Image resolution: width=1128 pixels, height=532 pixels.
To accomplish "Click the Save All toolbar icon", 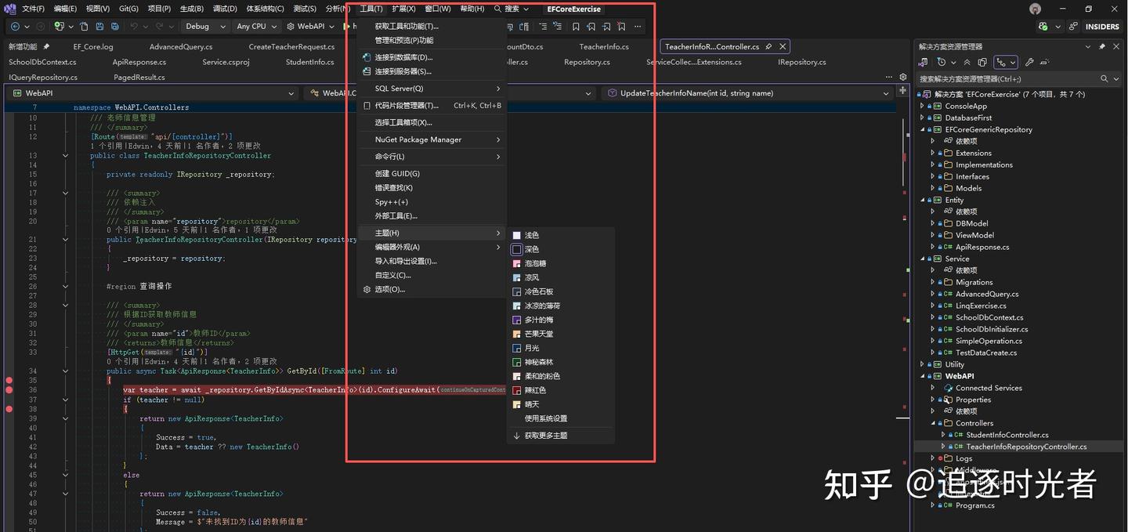I will [114, 26].
